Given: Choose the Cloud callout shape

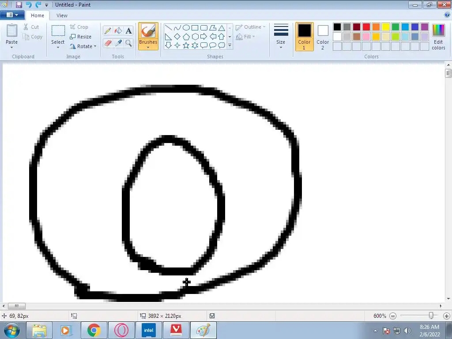Looking at the screenshot, I should tap(222, 45).
